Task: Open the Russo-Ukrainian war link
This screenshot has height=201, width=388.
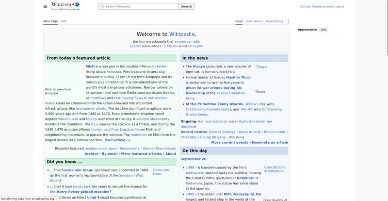Action: (x=256, y=121)
